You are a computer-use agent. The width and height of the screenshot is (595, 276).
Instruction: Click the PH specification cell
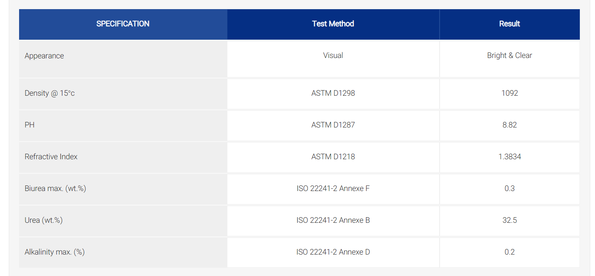(123, 125)
